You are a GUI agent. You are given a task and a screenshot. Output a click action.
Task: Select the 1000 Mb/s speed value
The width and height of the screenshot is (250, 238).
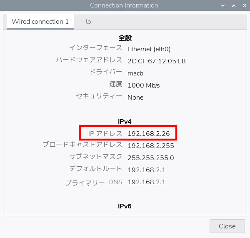(143, 85)
